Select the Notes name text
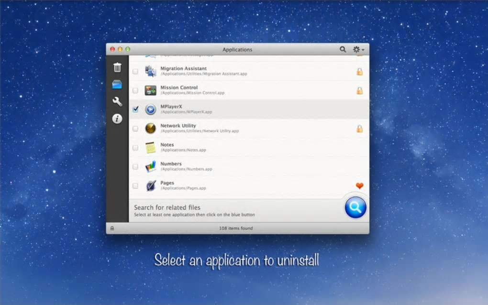Image resolution: width=488 pixels, height=305 pixels. 167,144
